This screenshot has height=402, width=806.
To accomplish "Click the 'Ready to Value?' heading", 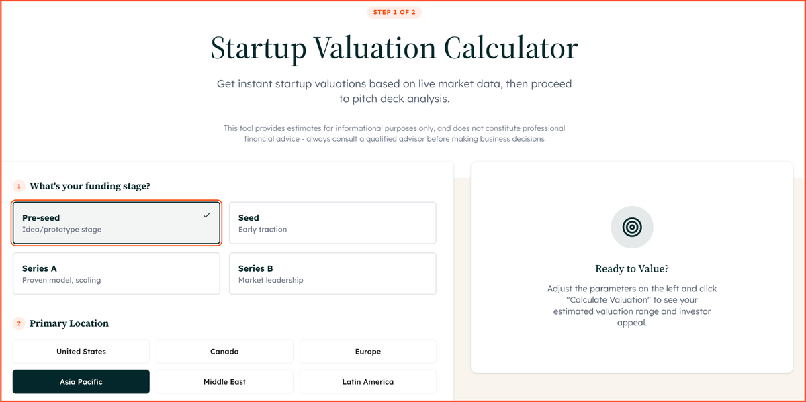I will 631,268.
